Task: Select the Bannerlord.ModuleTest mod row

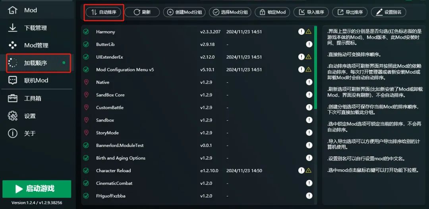Action: click(120, 145)
